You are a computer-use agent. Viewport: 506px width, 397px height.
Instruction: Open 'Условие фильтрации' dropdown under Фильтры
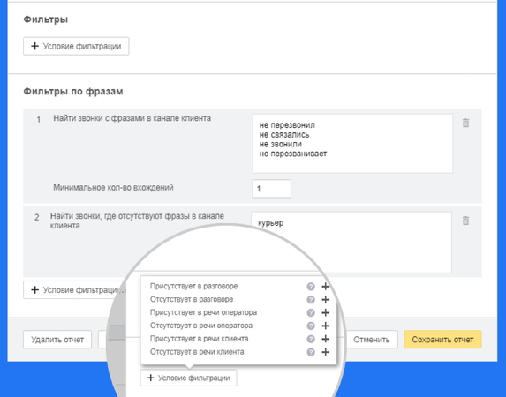(x=76, y=46)
